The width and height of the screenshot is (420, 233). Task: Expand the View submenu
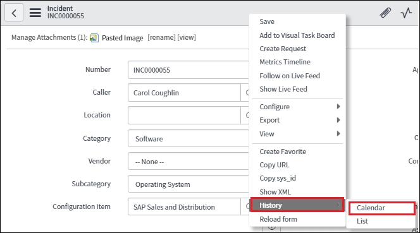click(297, 133)
